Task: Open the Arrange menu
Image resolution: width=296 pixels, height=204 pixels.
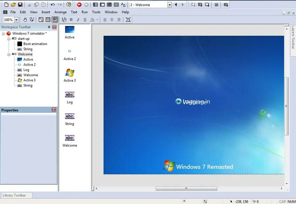Action: click(x=61, y=12)
